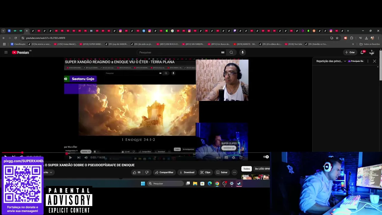The image size is (382, 215).
Task: Like the video showing 55 likes
Action: [x=137, y=172]
